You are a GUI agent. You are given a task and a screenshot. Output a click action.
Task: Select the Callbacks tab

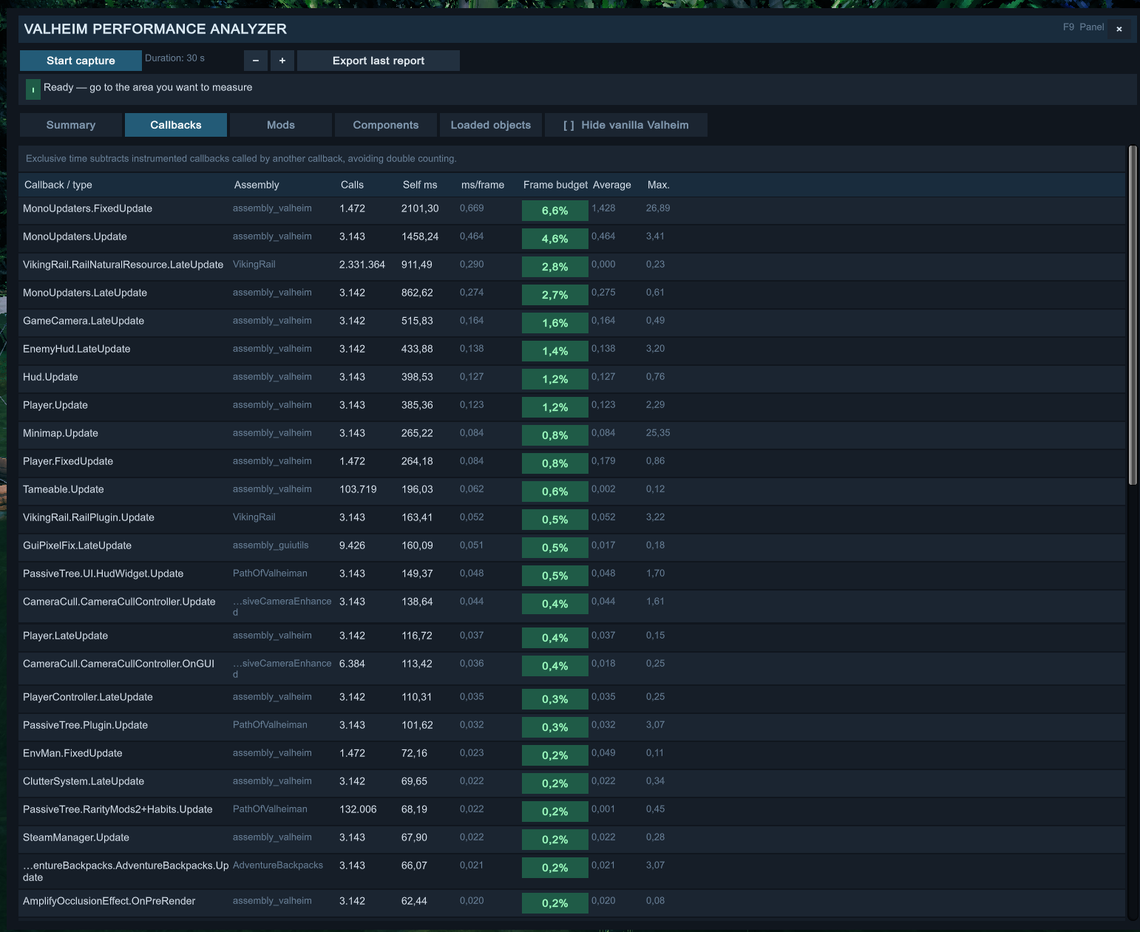pyautogui.click(x=176, y=125)
